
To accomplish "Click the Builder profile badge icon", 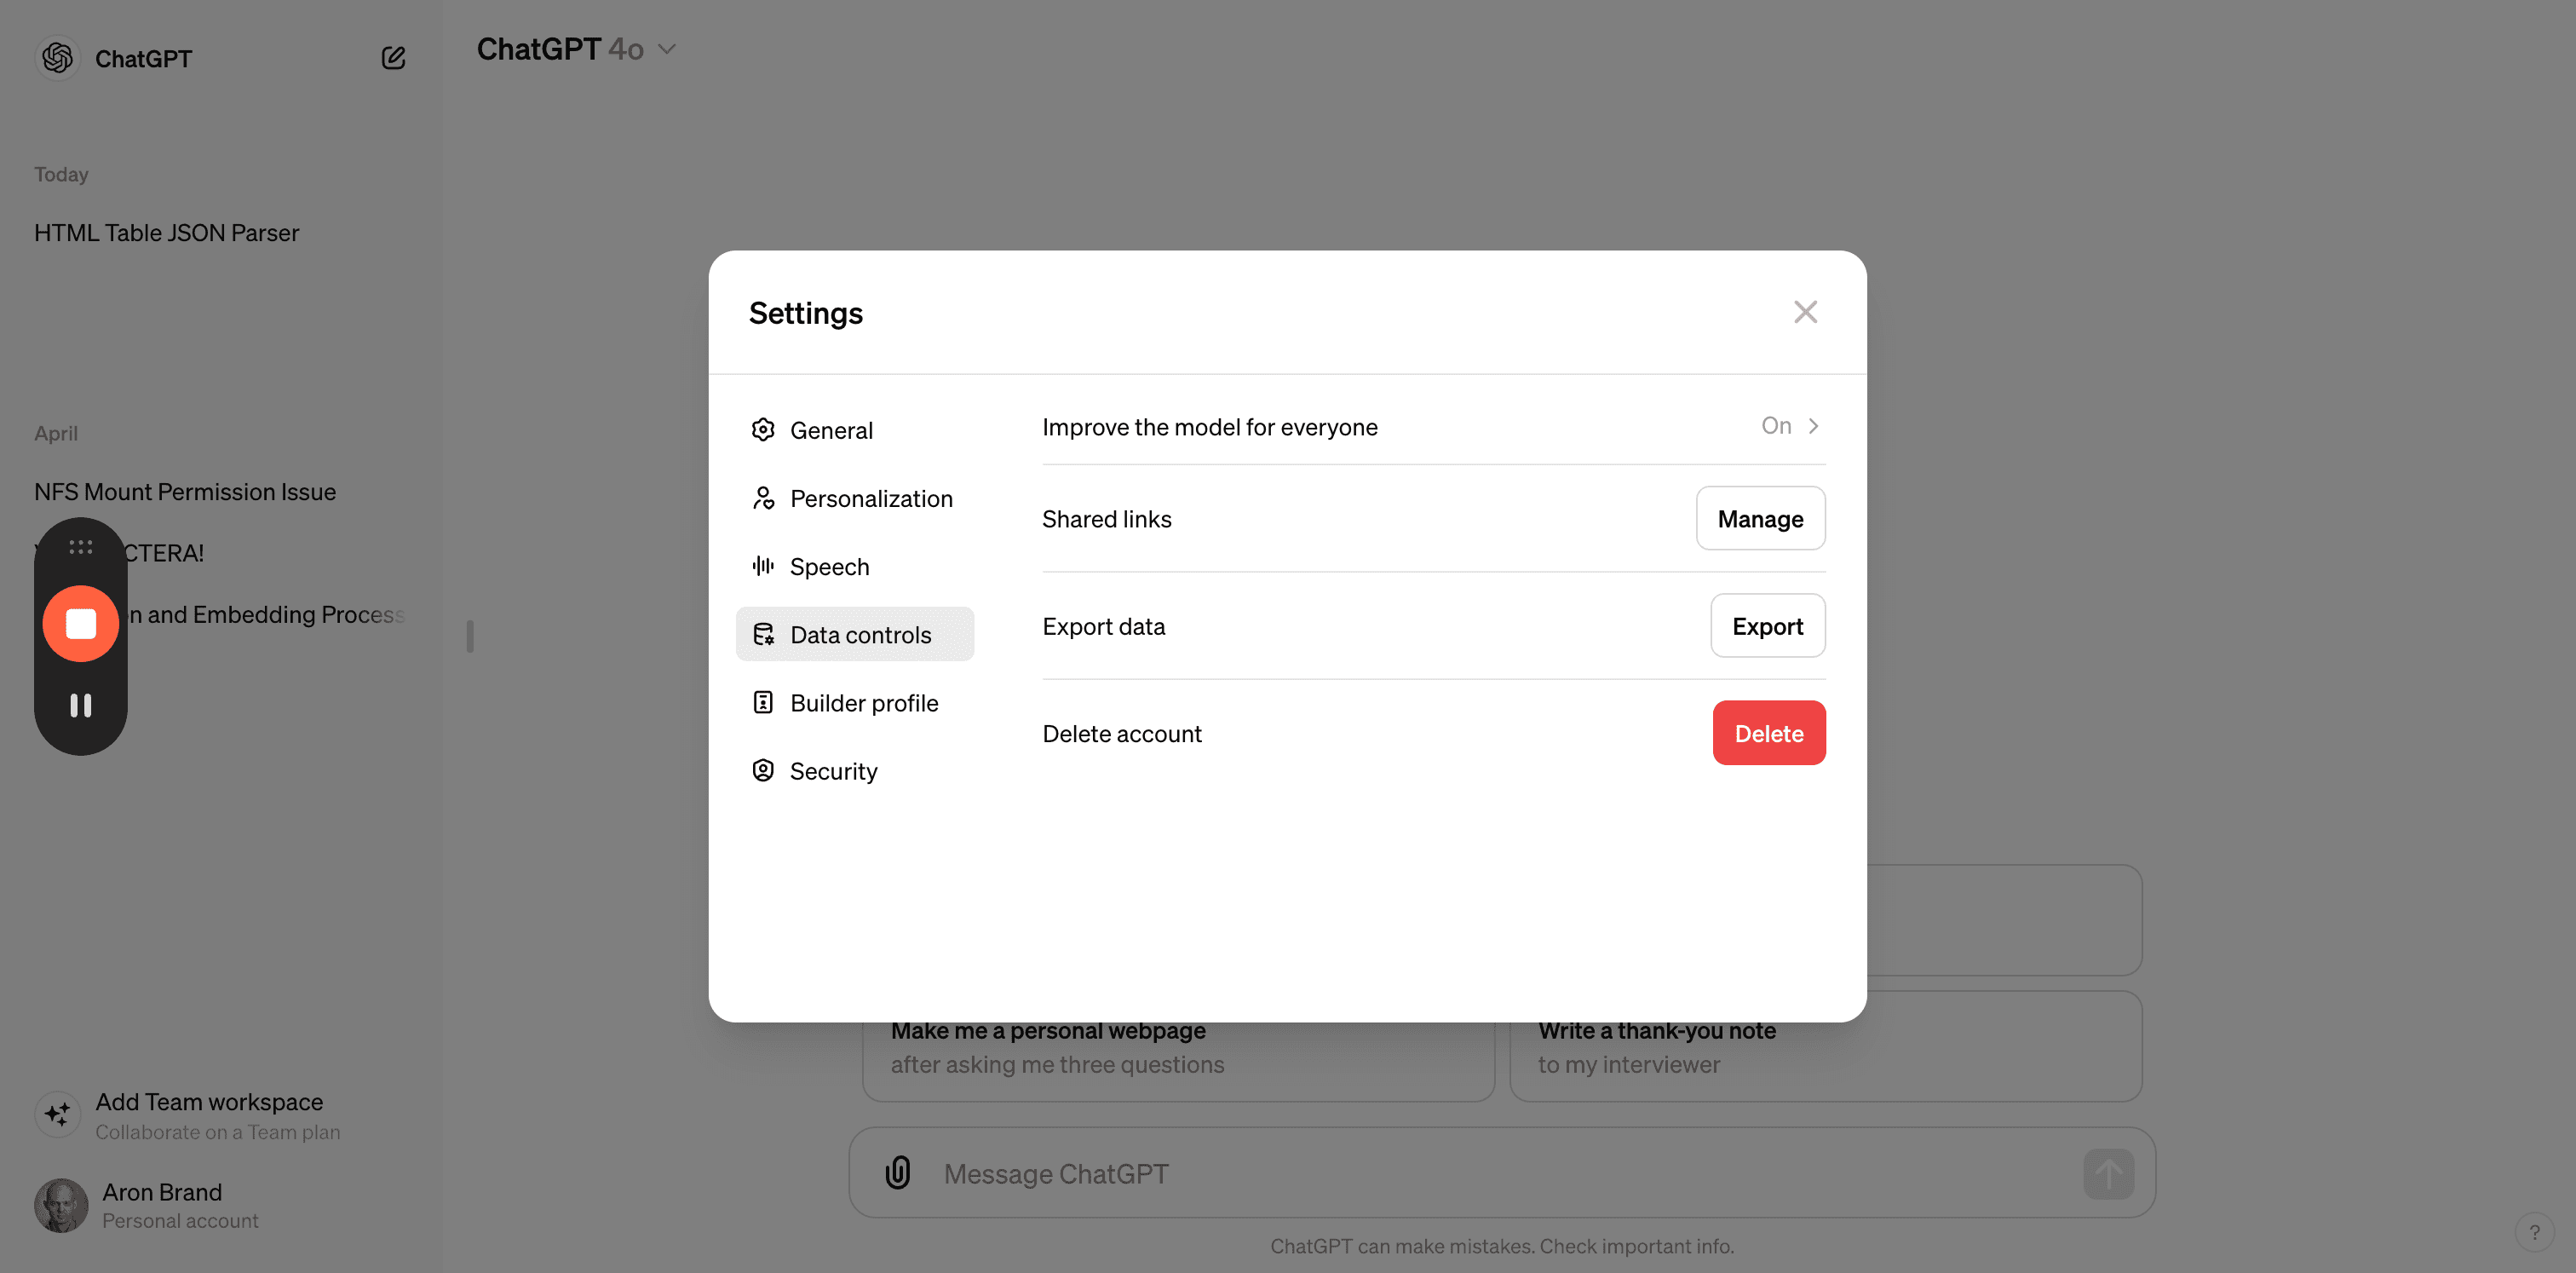I will 763,702.
